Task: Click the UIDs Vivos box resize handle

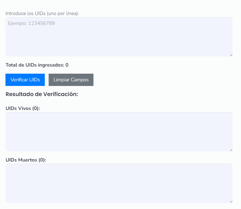Action: tap(231, 150)
